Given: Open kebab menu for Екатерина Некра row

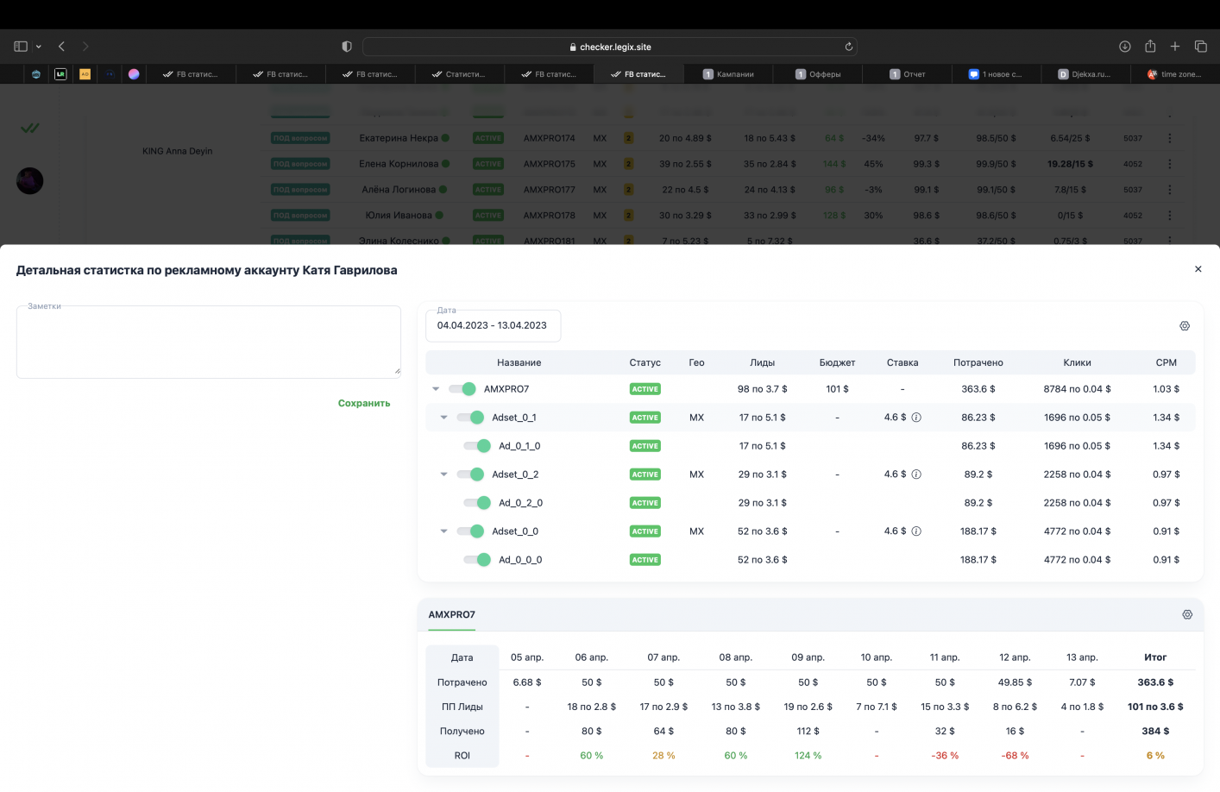Looking at the screenshot, I should click(x=1170, y=138).
